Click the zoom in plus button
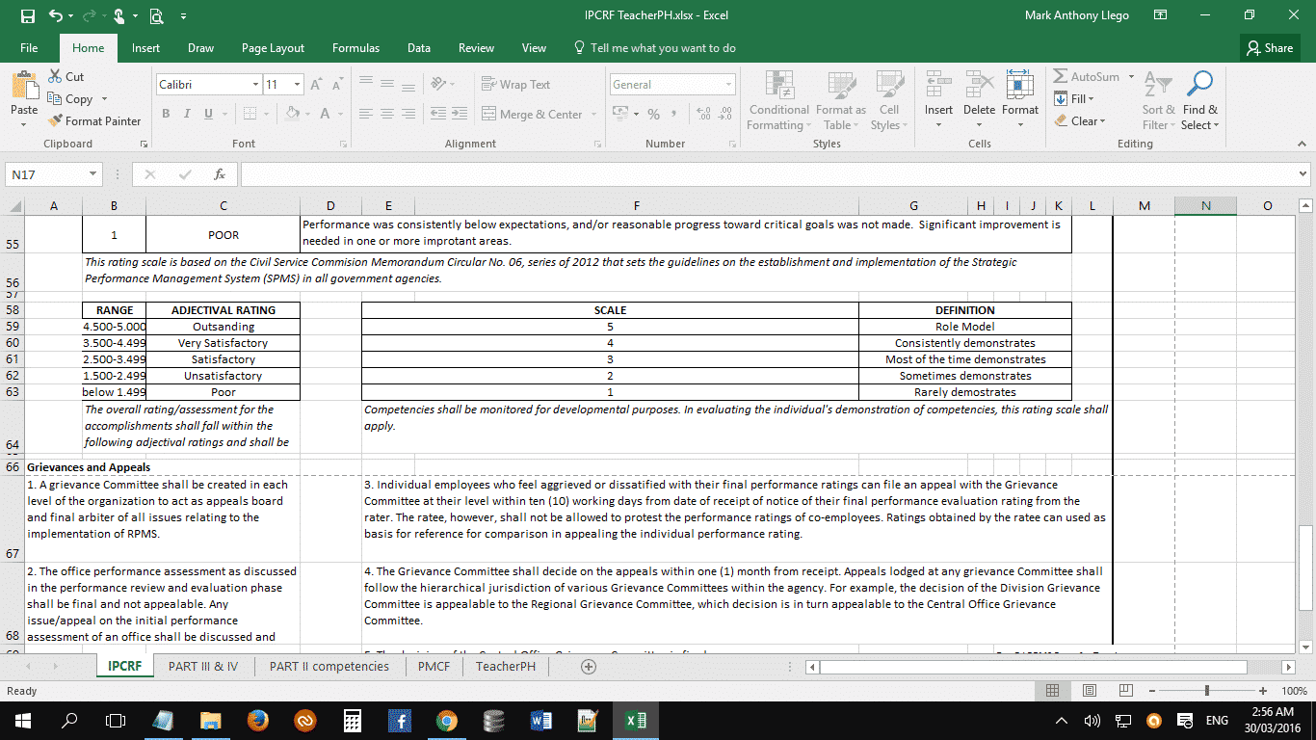Viewport: 1316px width, 740px height. (1263, 691)
